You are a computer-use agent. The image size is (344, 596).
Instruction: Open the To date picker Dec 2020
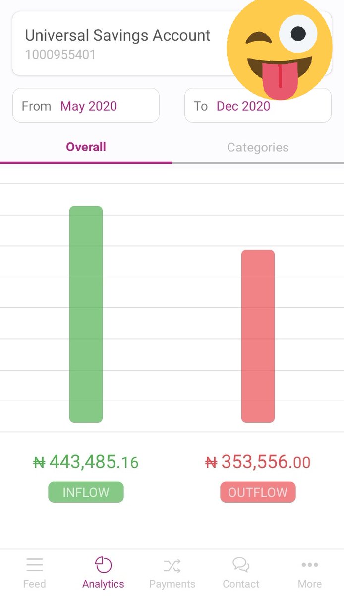point(258,106)
